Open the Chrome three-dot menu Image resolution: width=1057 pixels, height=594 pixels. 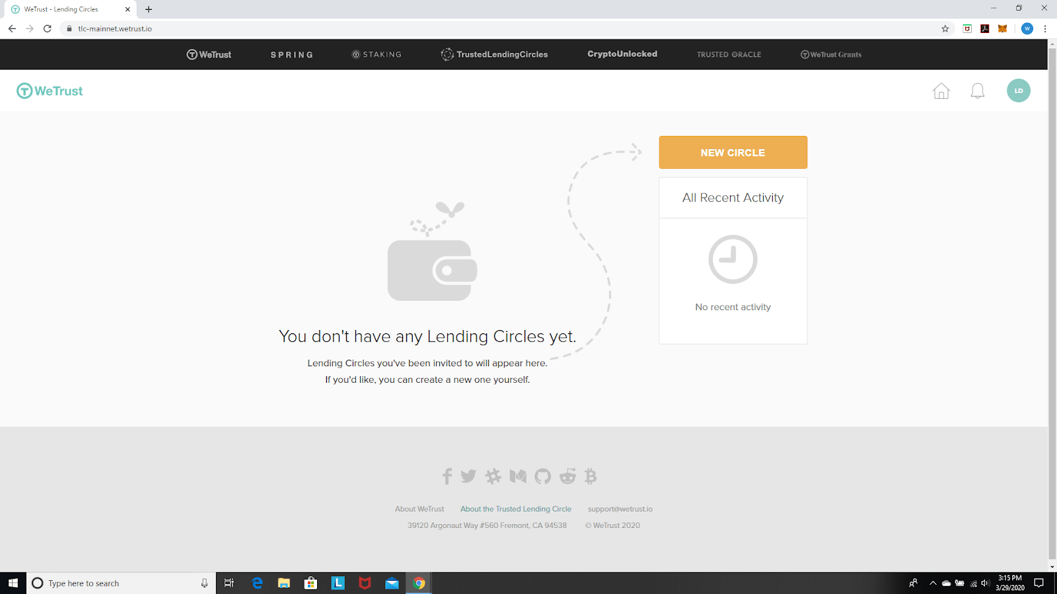click(x=1045, y=28)
